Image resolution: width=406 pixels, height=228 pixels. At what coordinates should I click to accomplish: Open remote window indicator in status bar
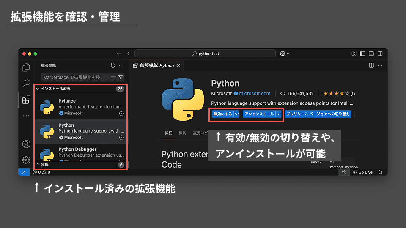click(24, 172)
